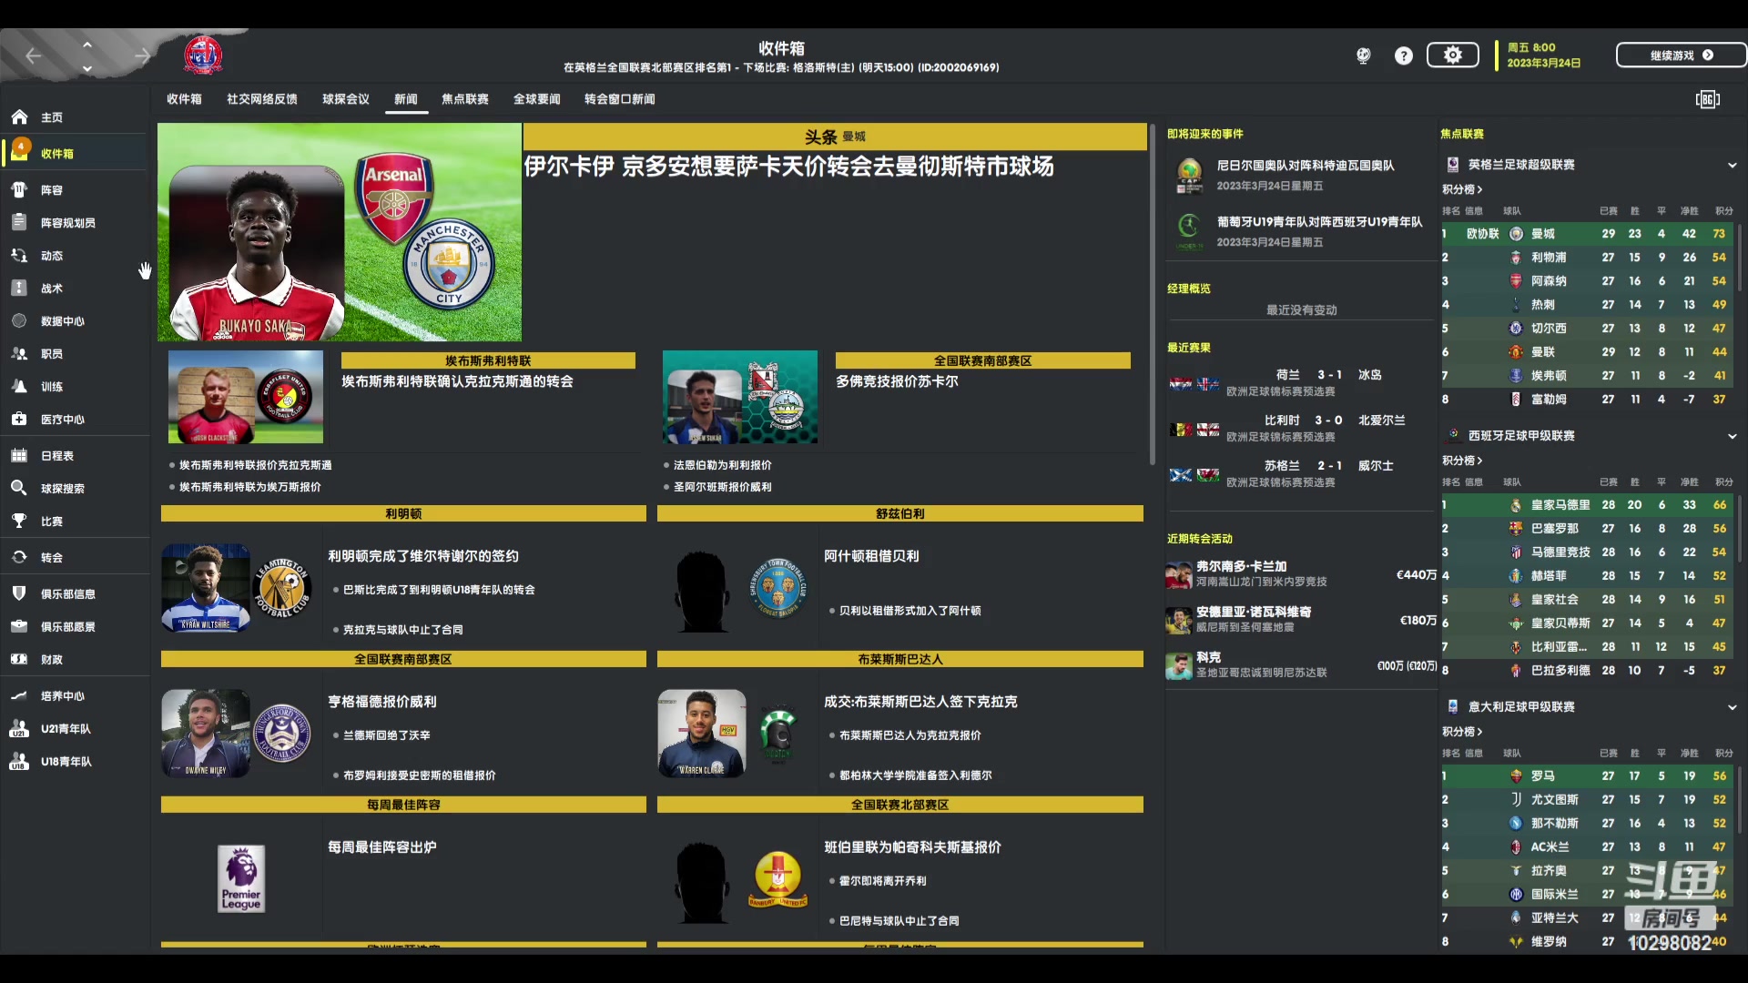Viewport: 1748px width, 983px height.
Task: Expand the 英格兰足球超级联赛 league dropdown
Action: pos(1732,166)
